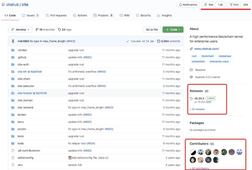Click the first contributor avatar
Image resolution: width=252 pixels, height=170 pixels.
(x=193, y=152)
